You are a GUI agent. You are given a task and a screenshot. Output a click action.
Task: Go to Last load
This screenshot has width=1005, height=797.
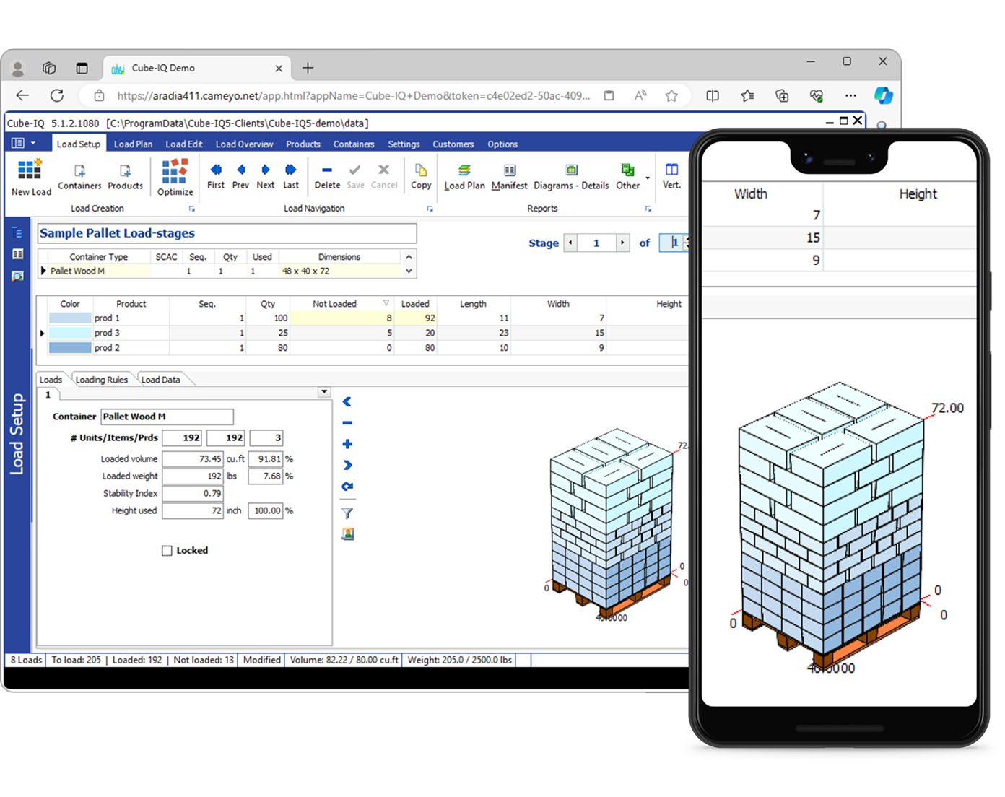coord(291,176)
